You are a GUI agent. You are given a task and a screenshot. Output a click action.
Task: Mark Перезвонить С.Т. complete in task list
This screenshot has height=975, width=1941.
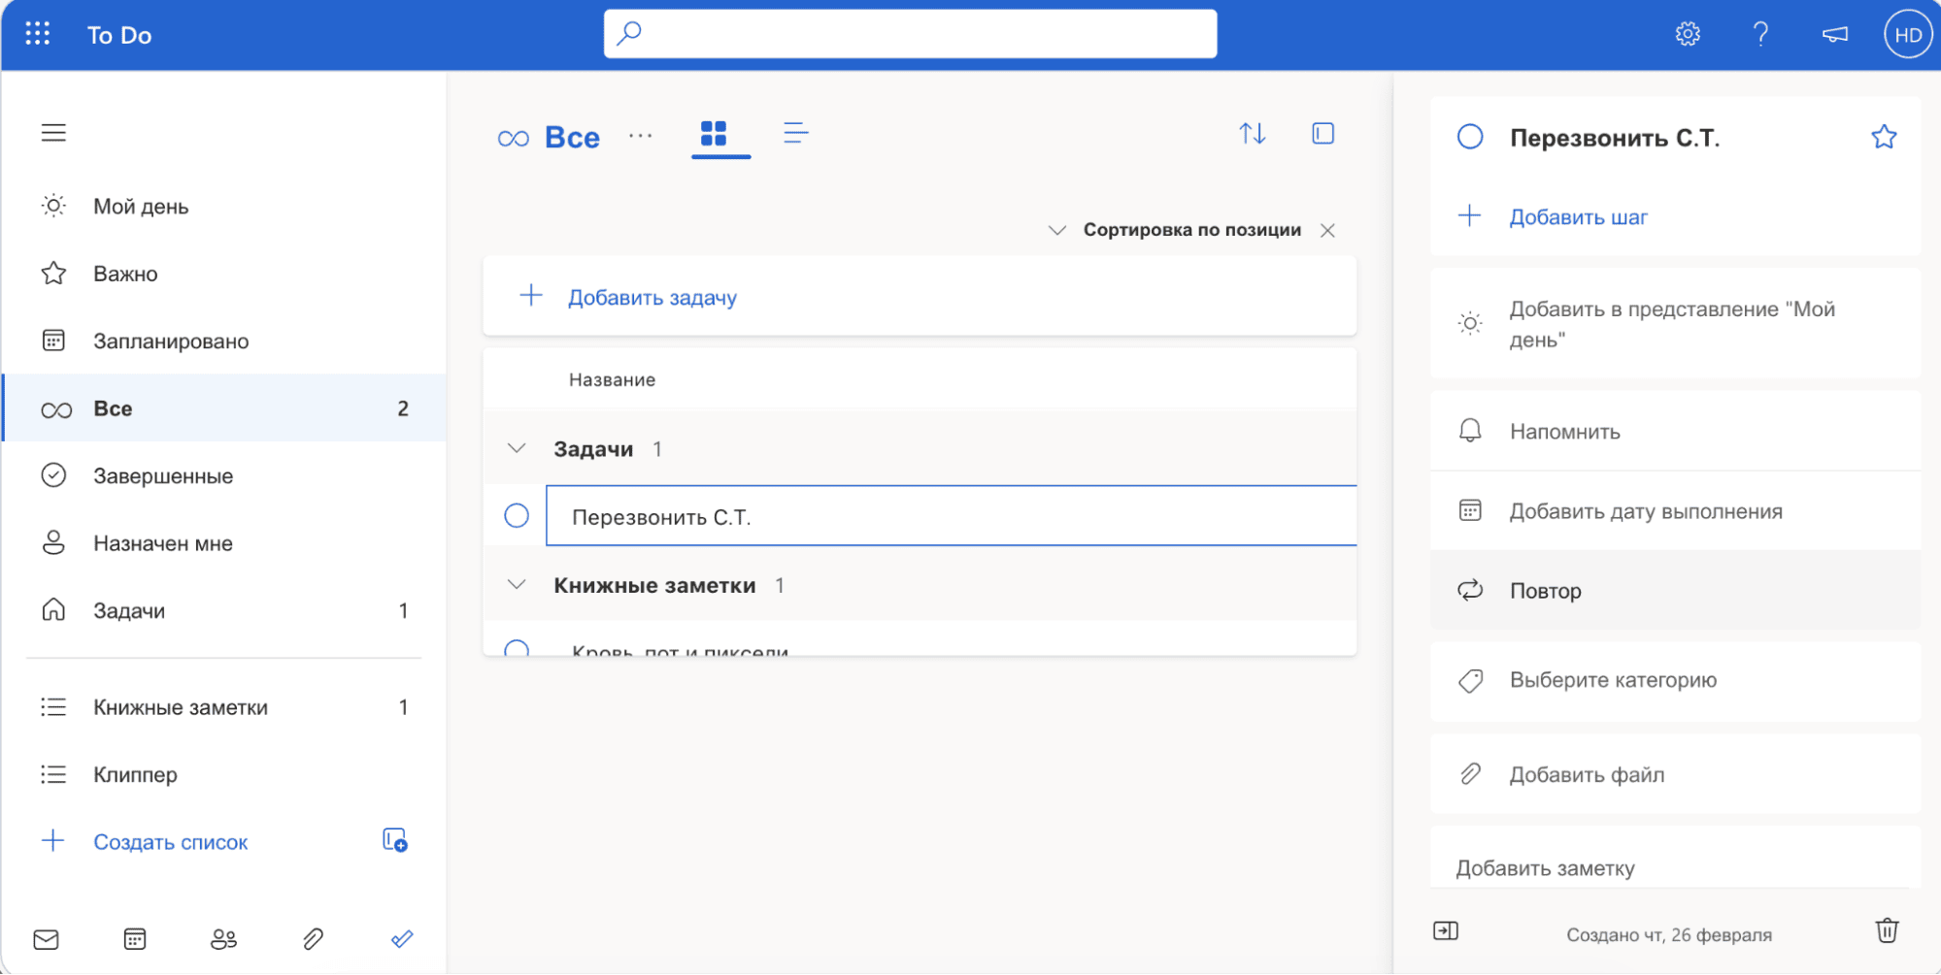(x=517, y=516)
